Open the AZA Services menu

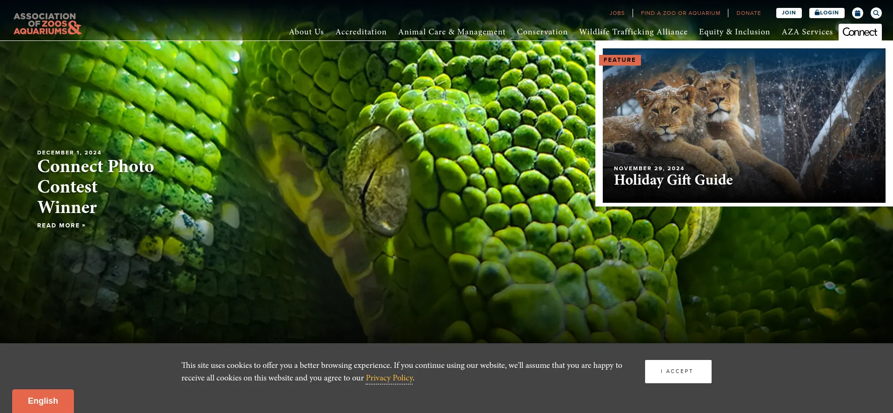(807, 32)
